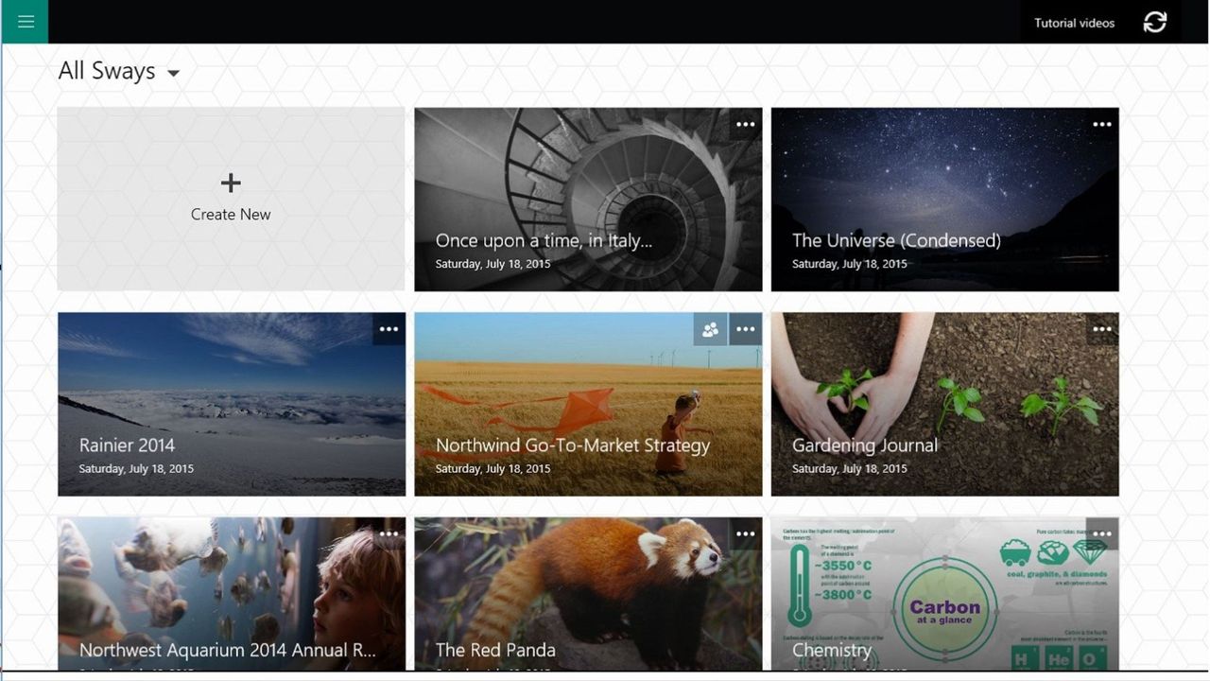Select the All Sways filter title
This screenshot has height=681, width=1210.
[107, 71]
